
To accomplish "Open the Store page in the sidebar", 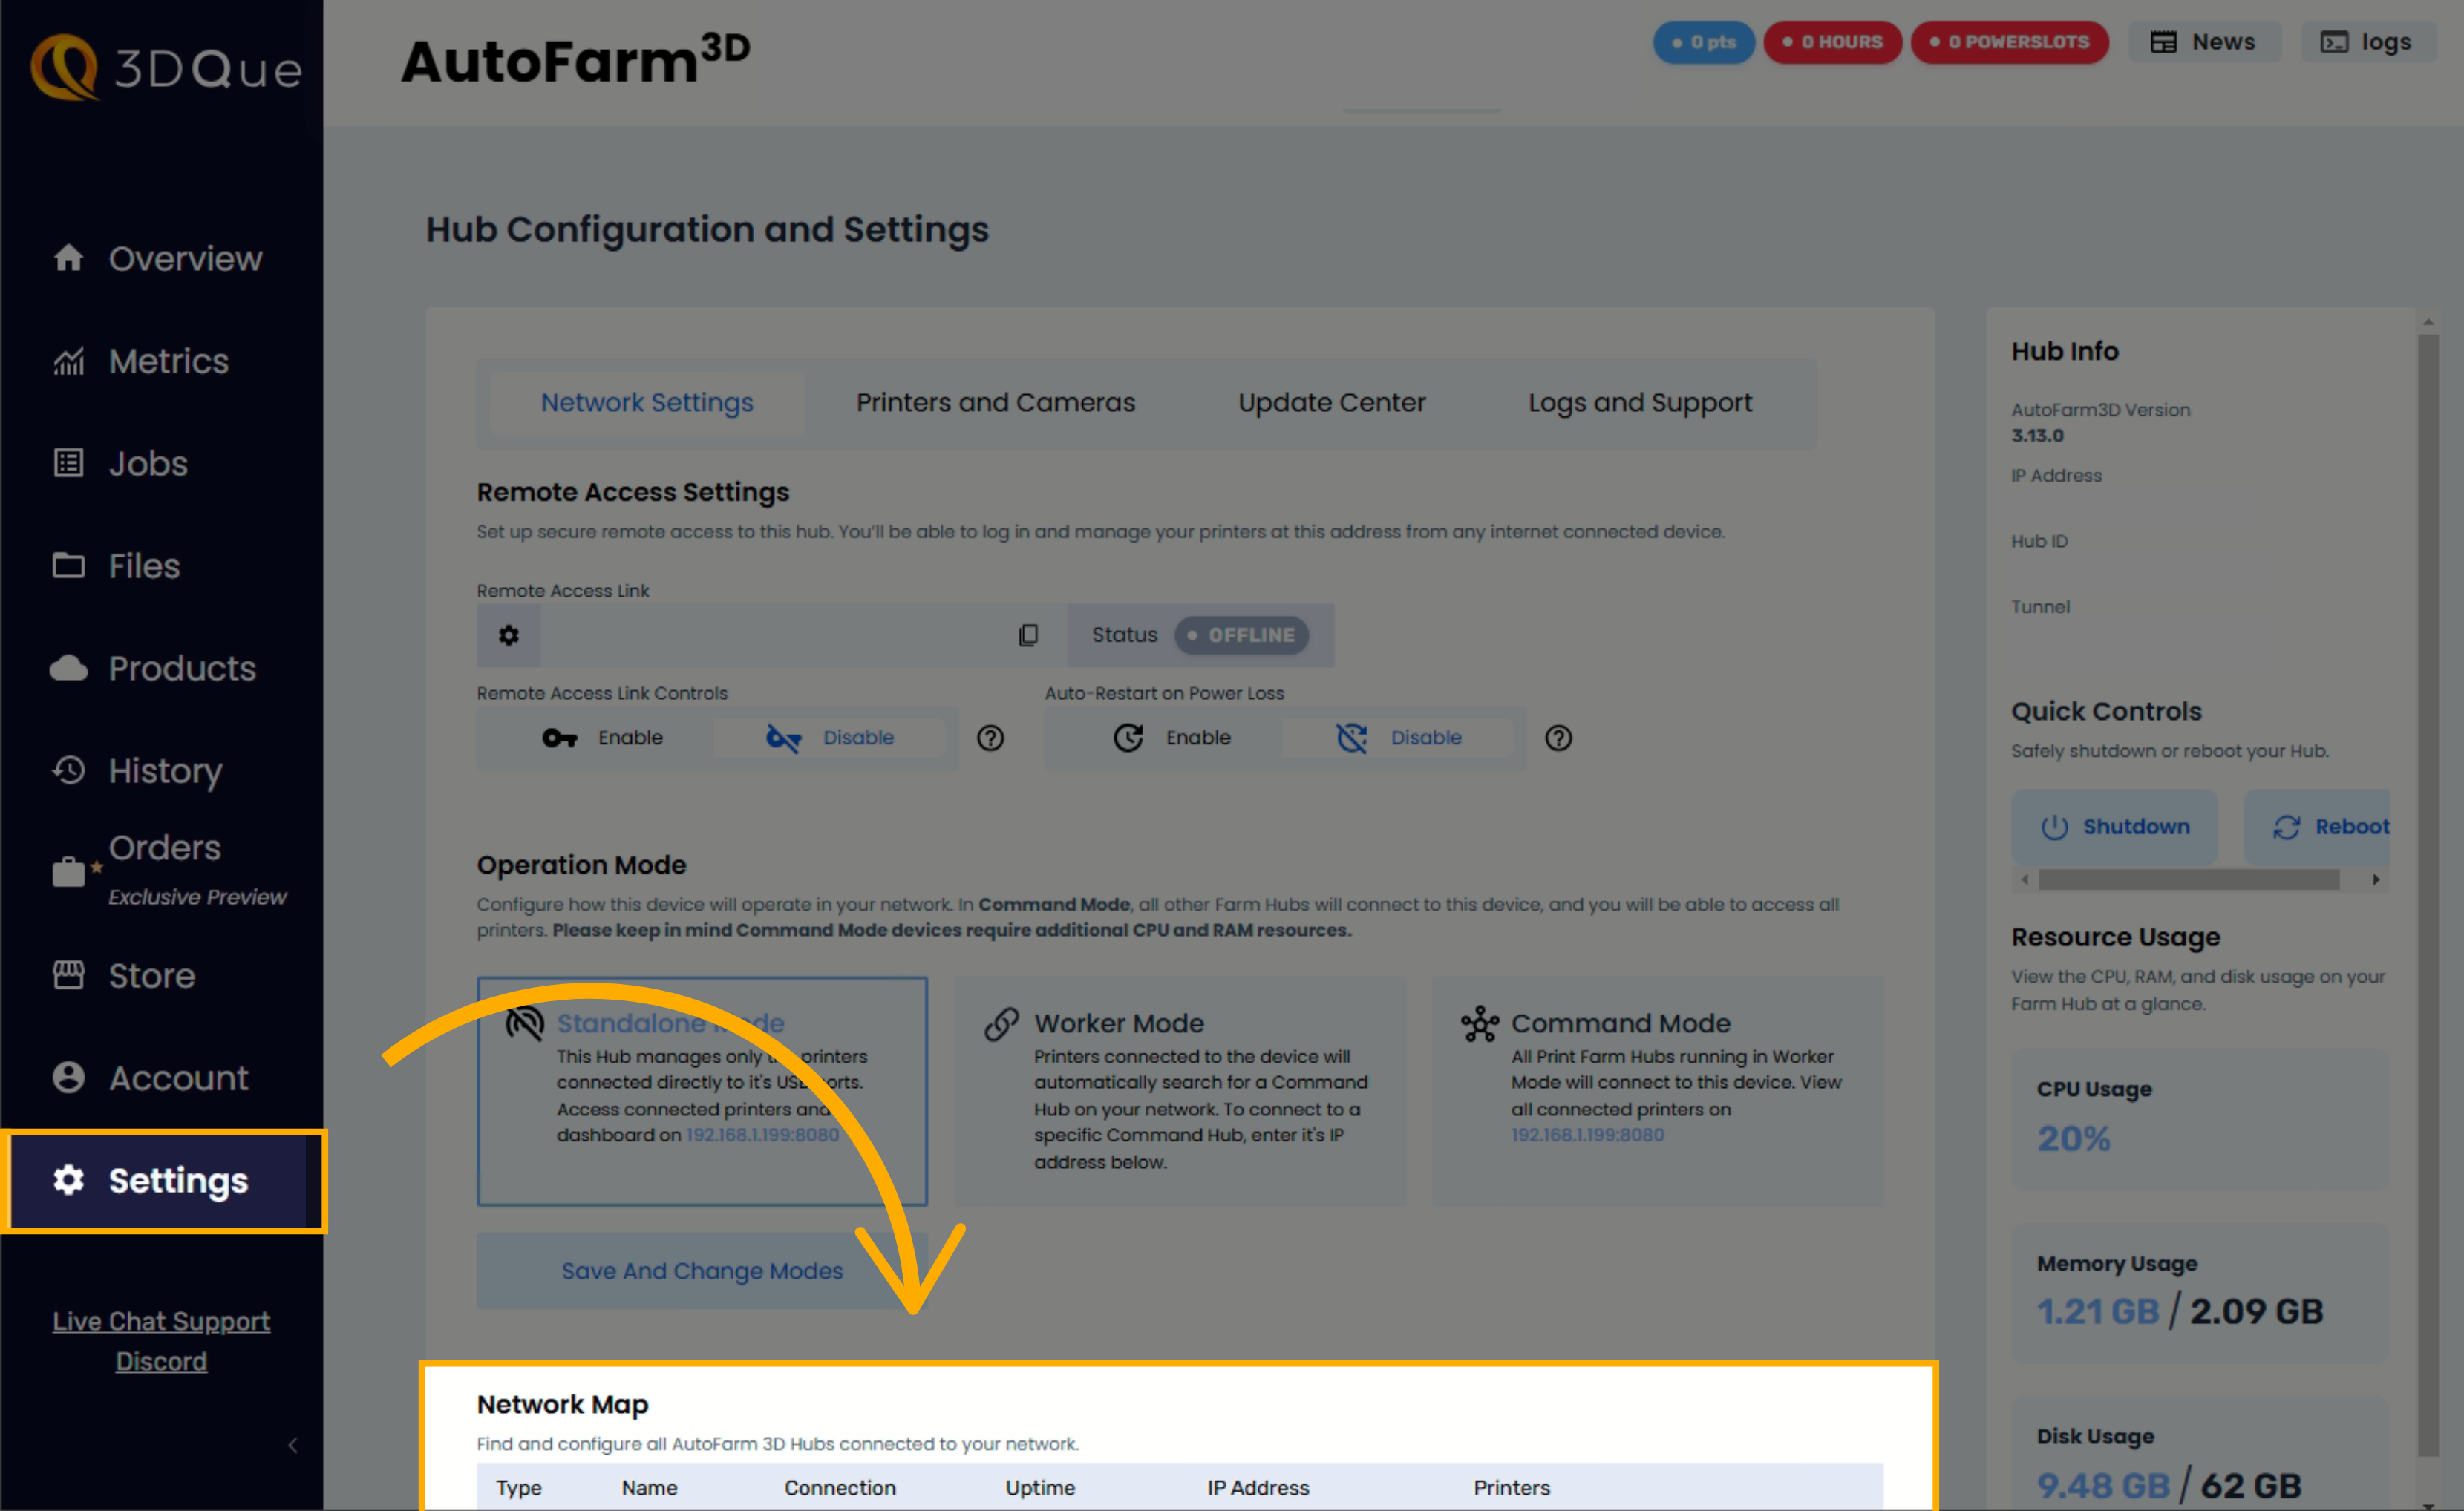I will click(x=151, y=975).
